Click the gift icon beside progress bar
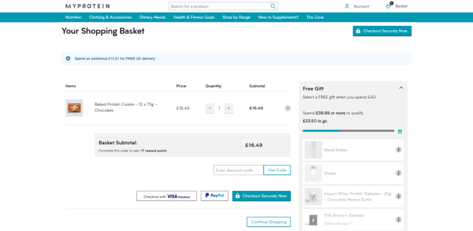Screen dimensions: 473x231 point(400,132)
